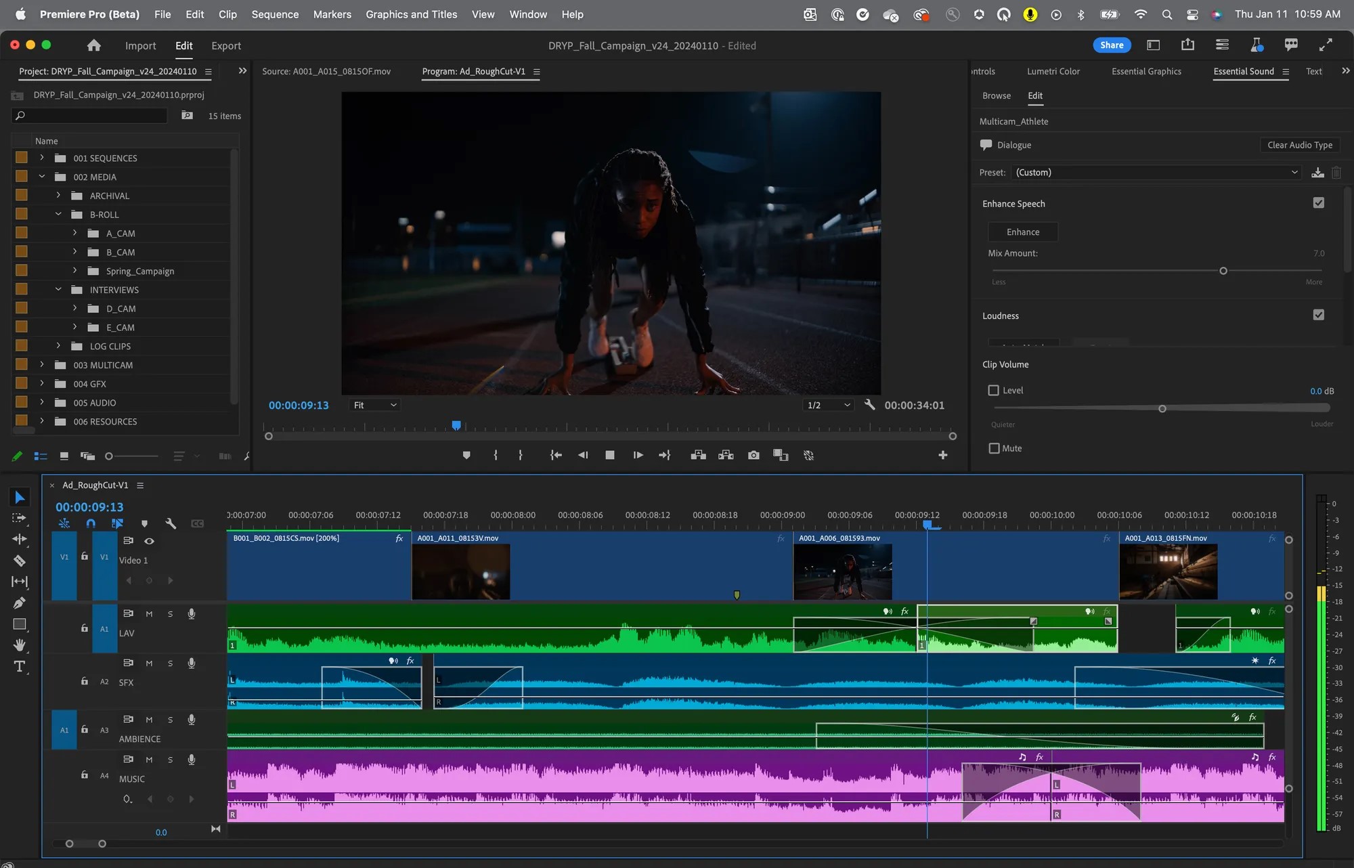The width and height of the screenshot is (1354, 868).
Task: Uncheck the Enhance Speech checkbox
Action: click(x=1318, y=203)
